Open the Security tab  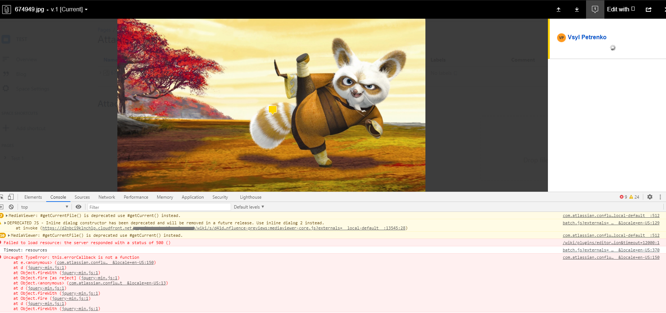(x=220, y=197)
